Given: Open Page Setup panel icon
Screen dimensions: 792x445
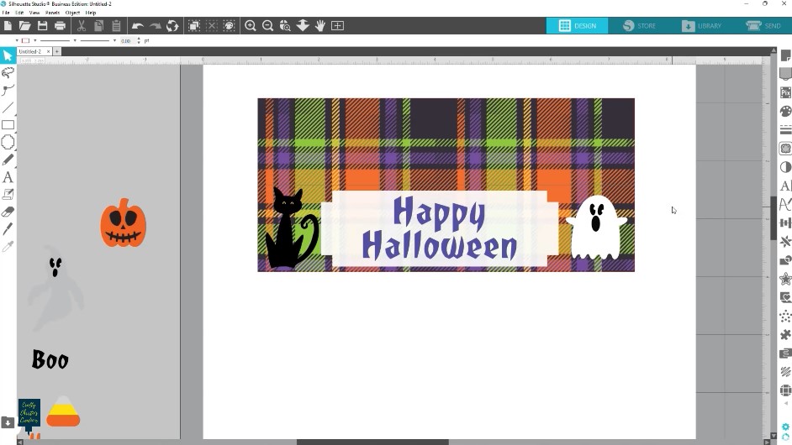Looking at the screenshot, I should pos(785,55).
